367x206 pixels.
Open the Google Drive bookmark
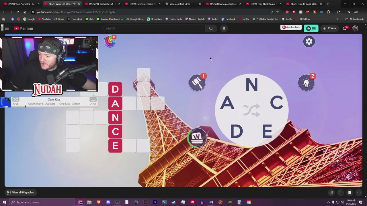click(135, 19)
